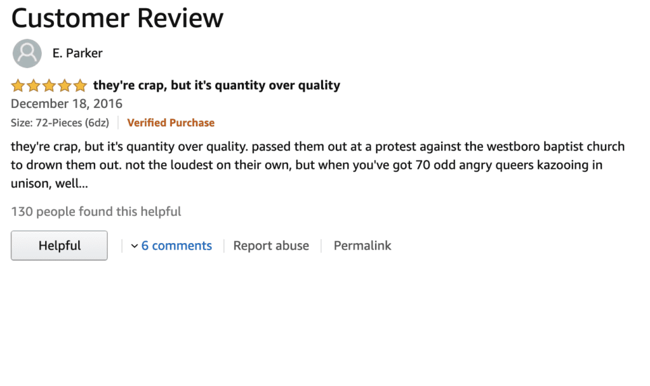
Task: Click E. Parker's profile avatar icon
Action: click(x=27, y=53)
